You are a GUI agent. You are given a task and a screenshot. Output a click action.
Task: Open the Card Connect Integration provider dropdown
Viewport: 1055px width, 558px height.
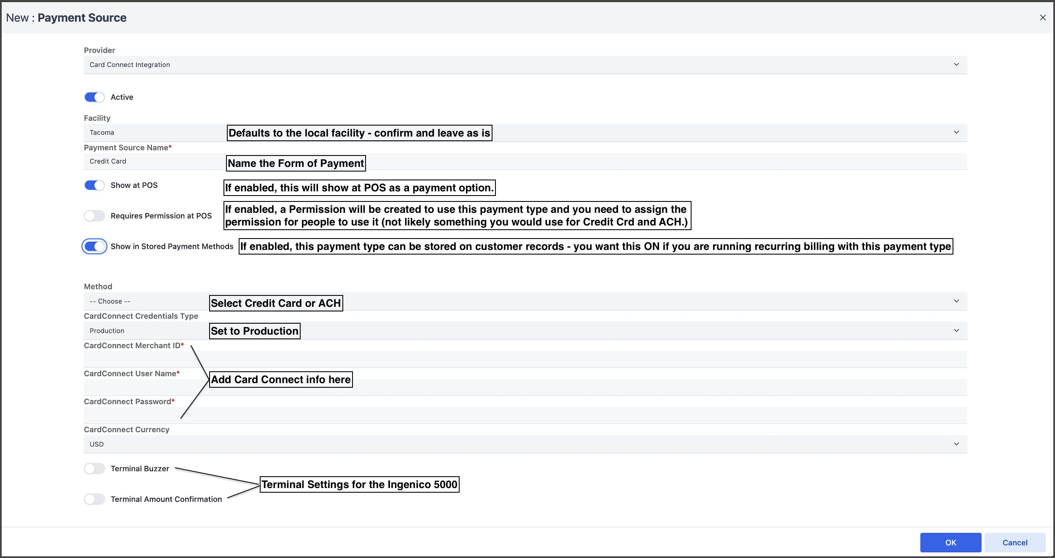[525, 65]
